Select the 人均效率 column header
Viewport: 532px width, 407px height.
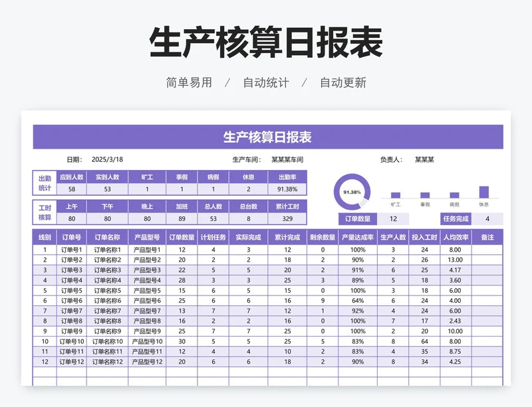(x=456, y=237)
